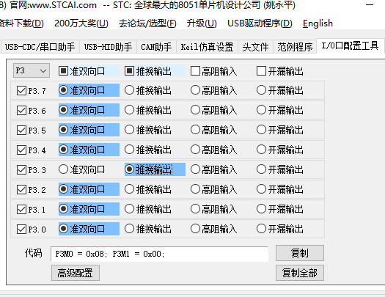Open the USB驱动程序(D) menu
385x297 pixels.
tap(260, 23)
